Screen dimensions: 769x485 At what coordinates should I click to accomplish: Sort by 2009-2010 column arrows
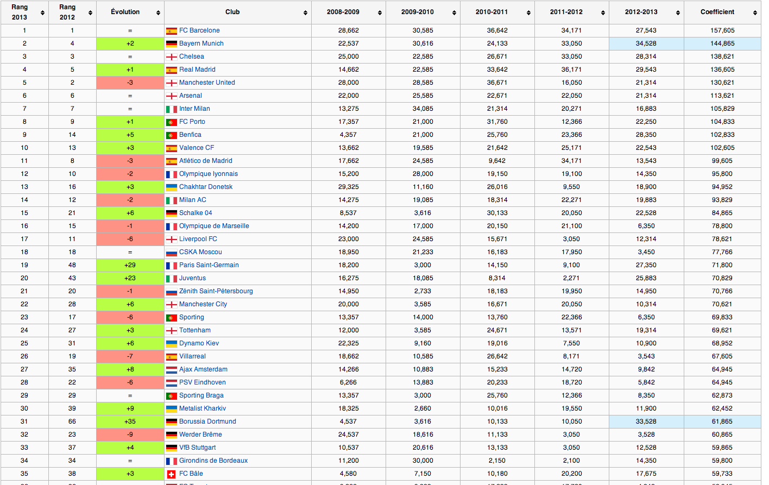coord(454,12)
